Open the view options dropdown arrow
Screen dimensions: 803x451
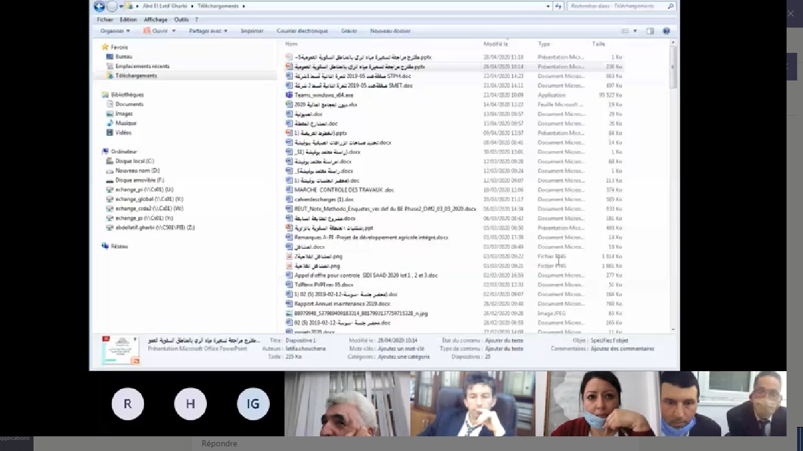(635, 31)
